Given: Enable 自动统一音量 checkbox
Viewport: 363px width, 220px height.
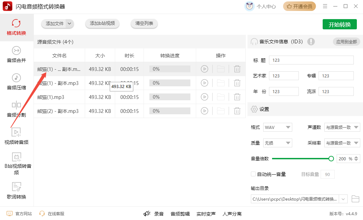Looking at the screenshot, I should point(253,174).
